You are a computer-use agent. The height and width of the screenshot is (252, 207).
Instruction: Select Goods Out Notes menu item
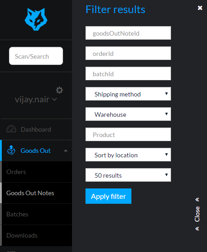(x=37, y=193)
